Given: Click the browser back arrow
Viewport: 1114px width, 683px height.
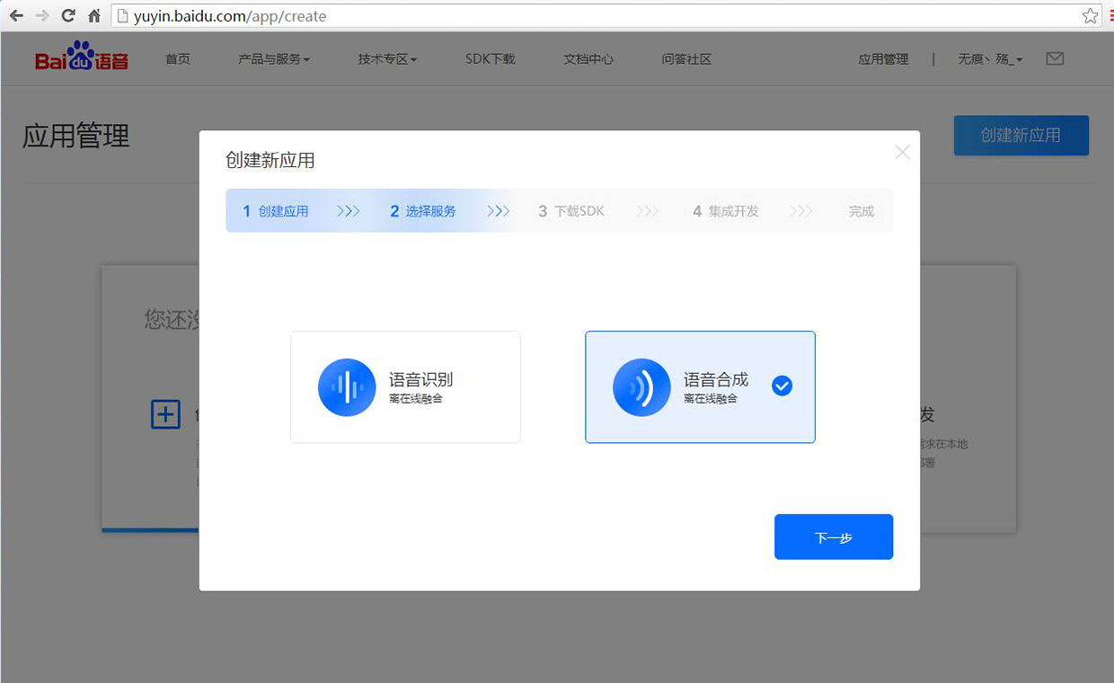Looking at the screenshot, I should [x=16, y=15].
